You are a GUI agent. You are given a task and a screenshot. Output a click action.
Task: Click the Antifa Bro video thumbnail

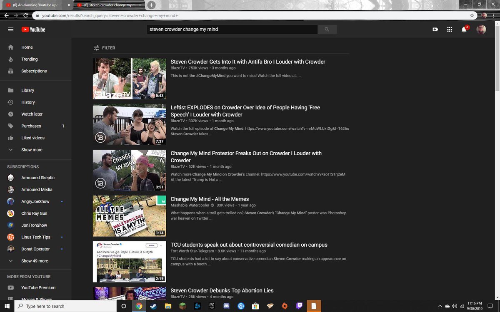coord(129,79)
